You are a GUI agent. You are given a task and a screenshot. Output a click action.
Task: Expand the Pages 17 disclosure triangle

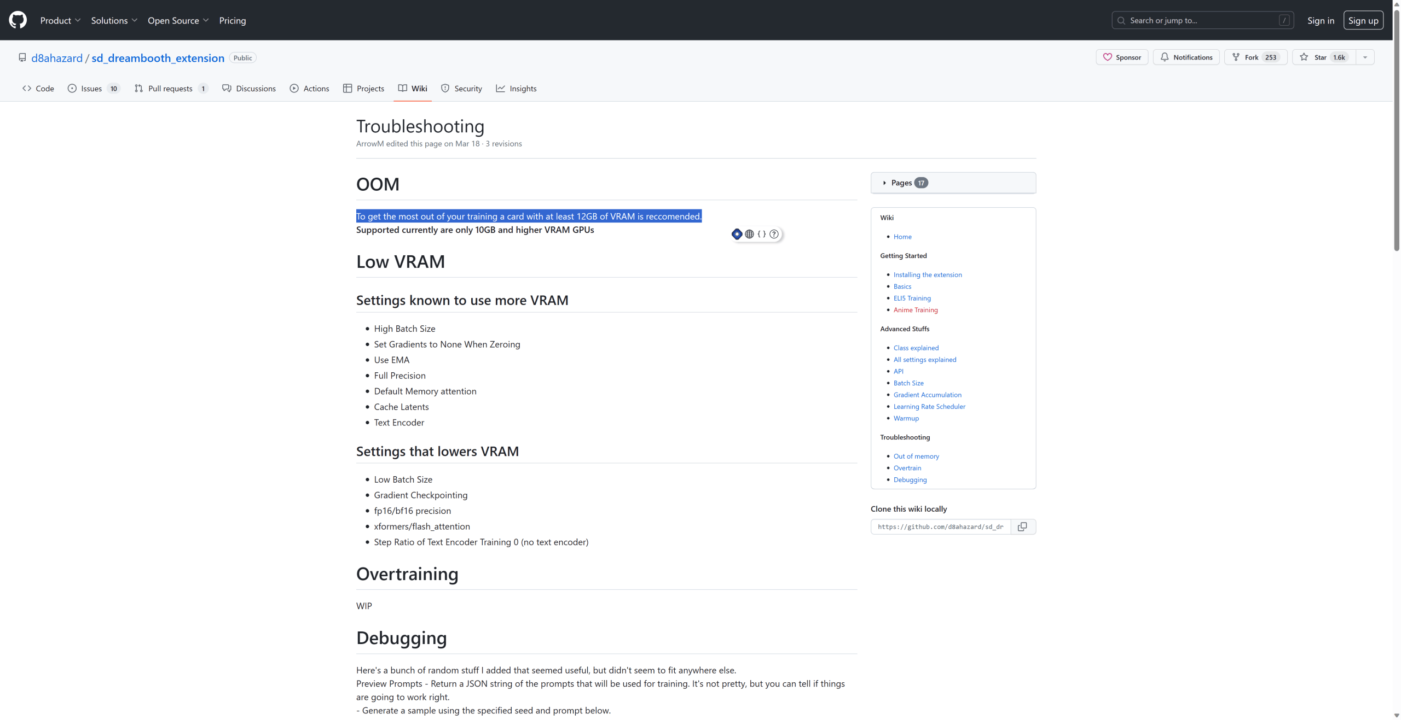[884, 183]
